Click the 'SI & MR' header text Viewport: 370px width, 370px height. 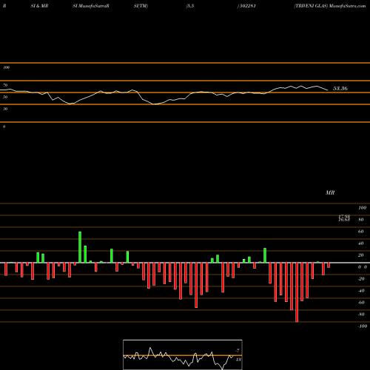point(39,6)
